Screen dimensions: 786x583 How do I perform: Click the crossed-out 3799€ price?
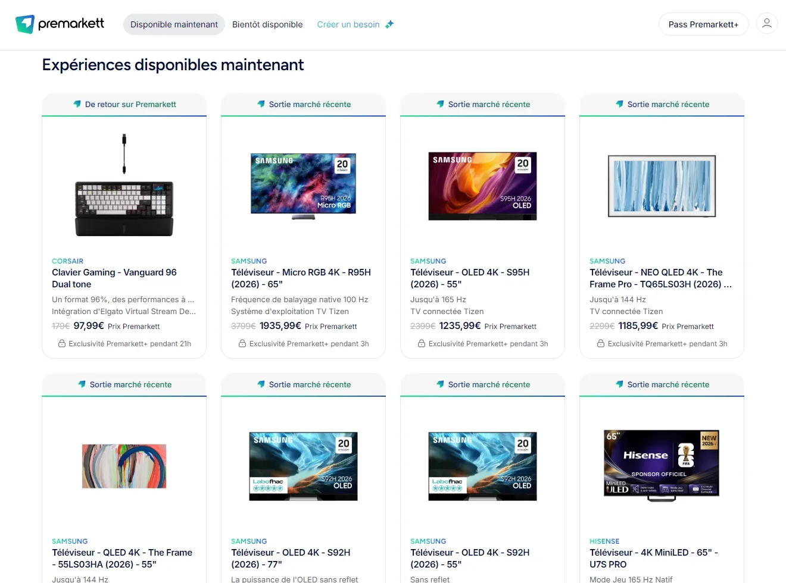[x=243, y=326]
